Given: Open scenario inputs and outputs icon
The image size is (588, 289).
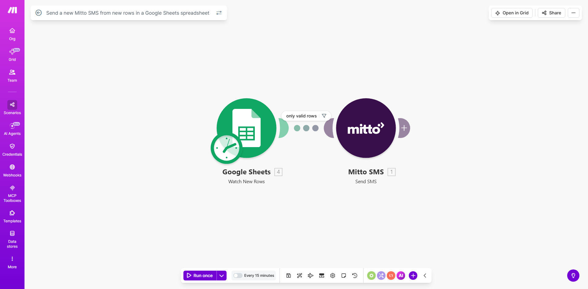Looking at the screenshot, I should tap(322, 276).
